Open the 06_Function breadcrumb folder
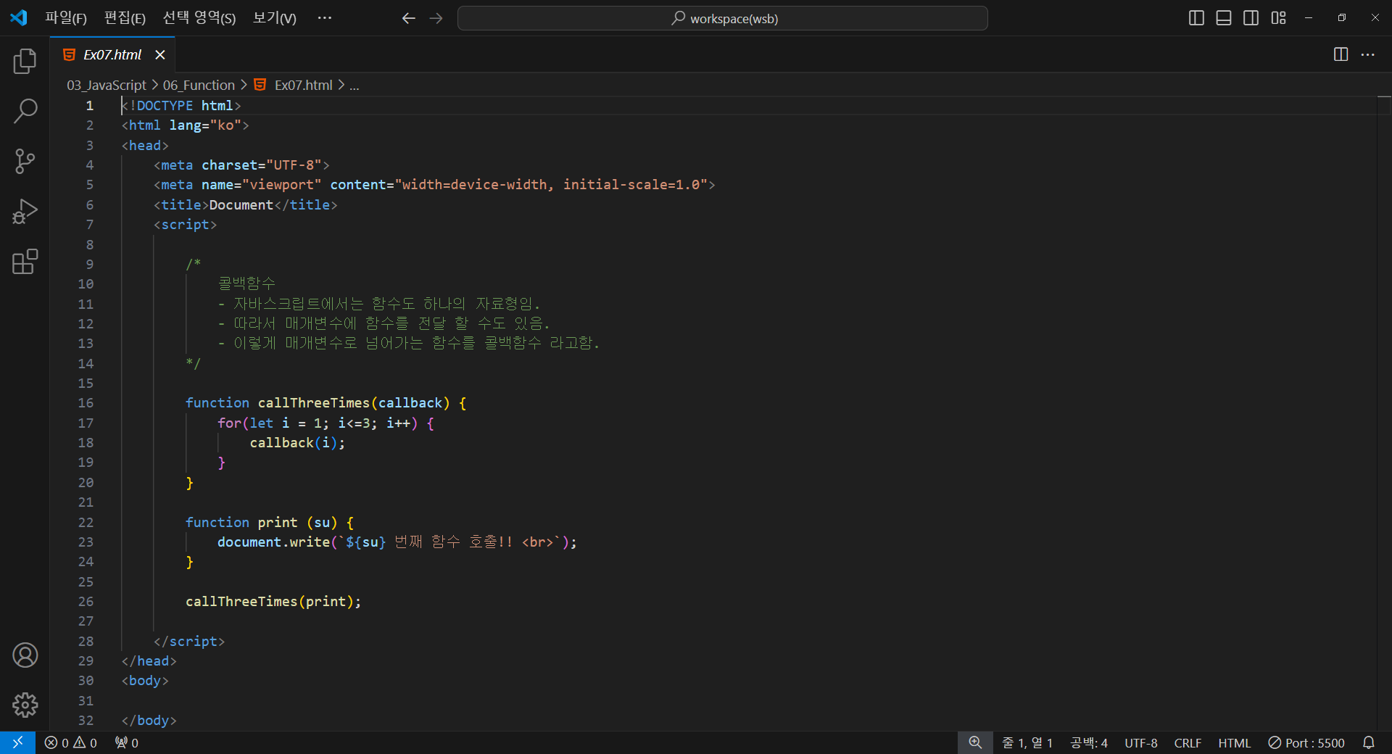The image size is (1392, 754). [x=199, y=86]
